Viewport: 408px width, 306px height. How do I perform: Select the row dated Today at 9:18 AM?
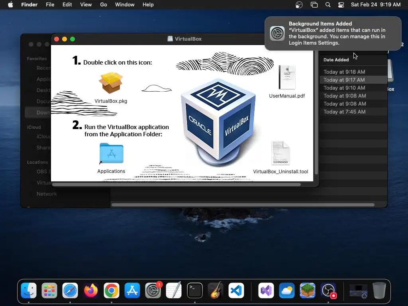[x=353, y=72]
